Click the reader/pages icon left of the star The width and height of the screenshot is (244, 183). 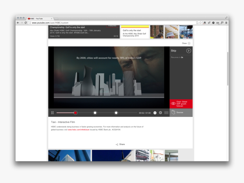(x=197, y=23)
